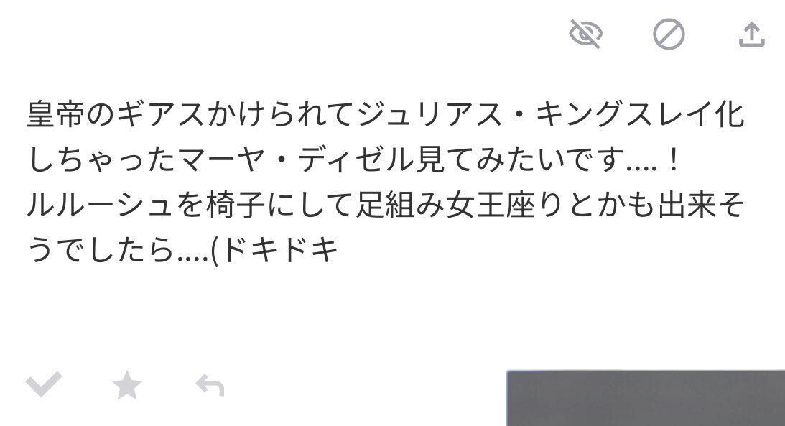This screenshot has width=785, height=426.
Task: Click the block circle-slash icon
Action: click(x=669, y=34)
